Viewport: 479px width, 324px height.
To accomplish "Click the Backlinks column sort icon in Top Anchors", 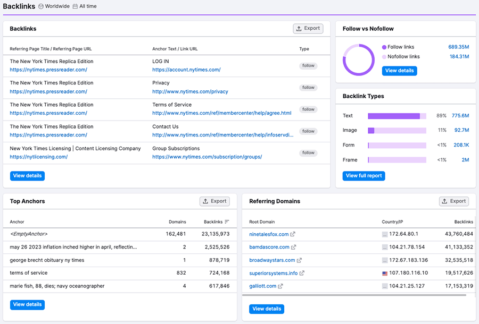I will click(227, 222).
